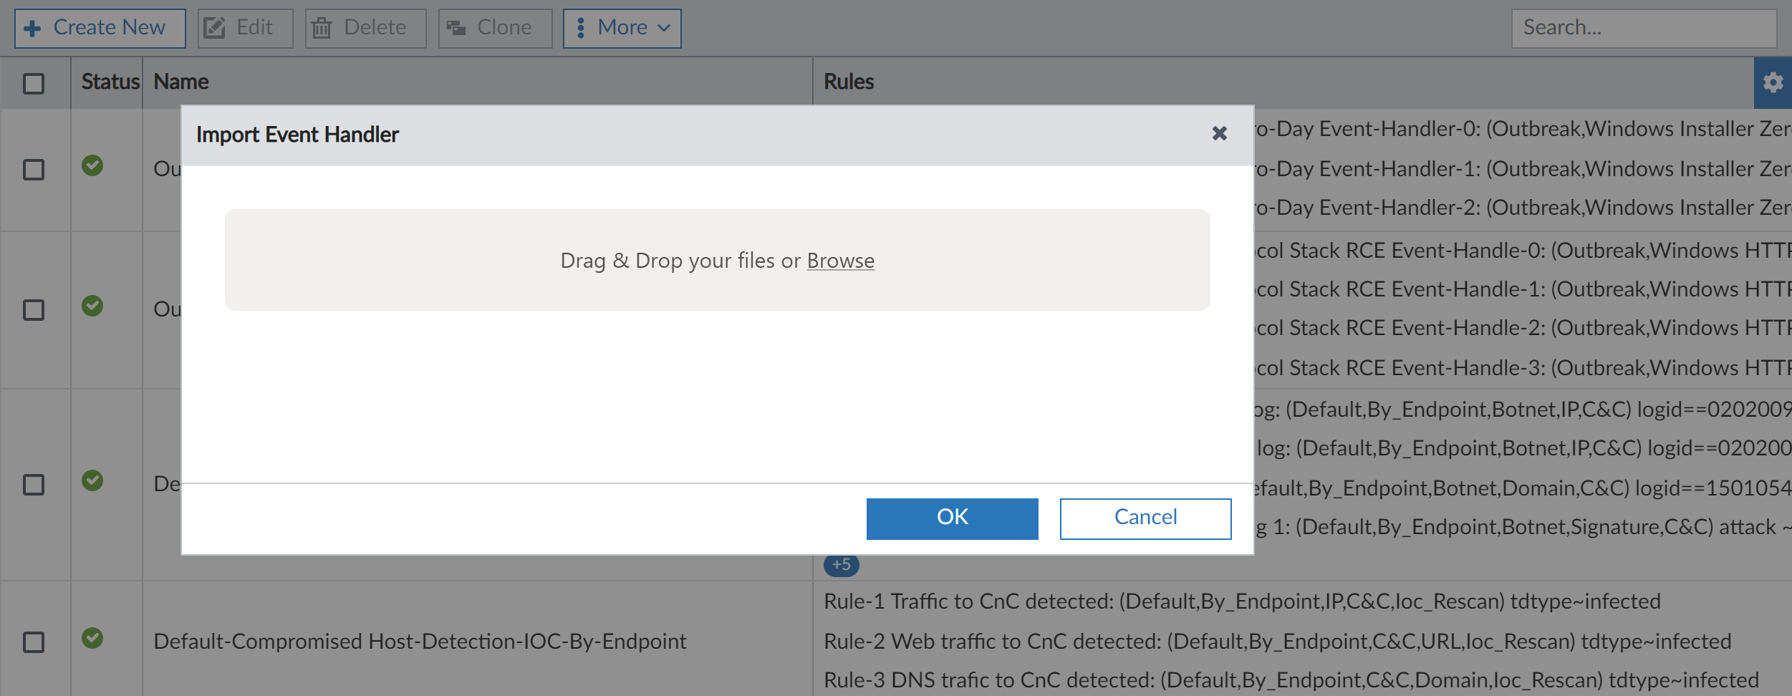Check the first event handler row checkbox
The width and height of the screenshot is (1792, 696).
(34, 170)
